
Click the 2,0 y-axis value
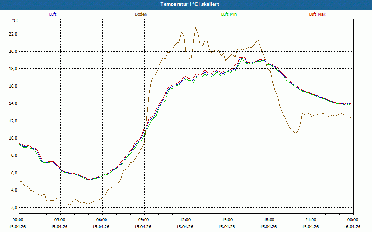click(x=14, y=207)
